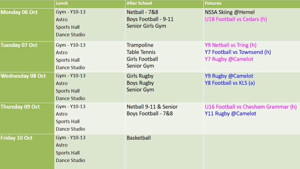Select Basketball on Friday after school
Viewport: 300px width, 169px height.
(139, 138)
